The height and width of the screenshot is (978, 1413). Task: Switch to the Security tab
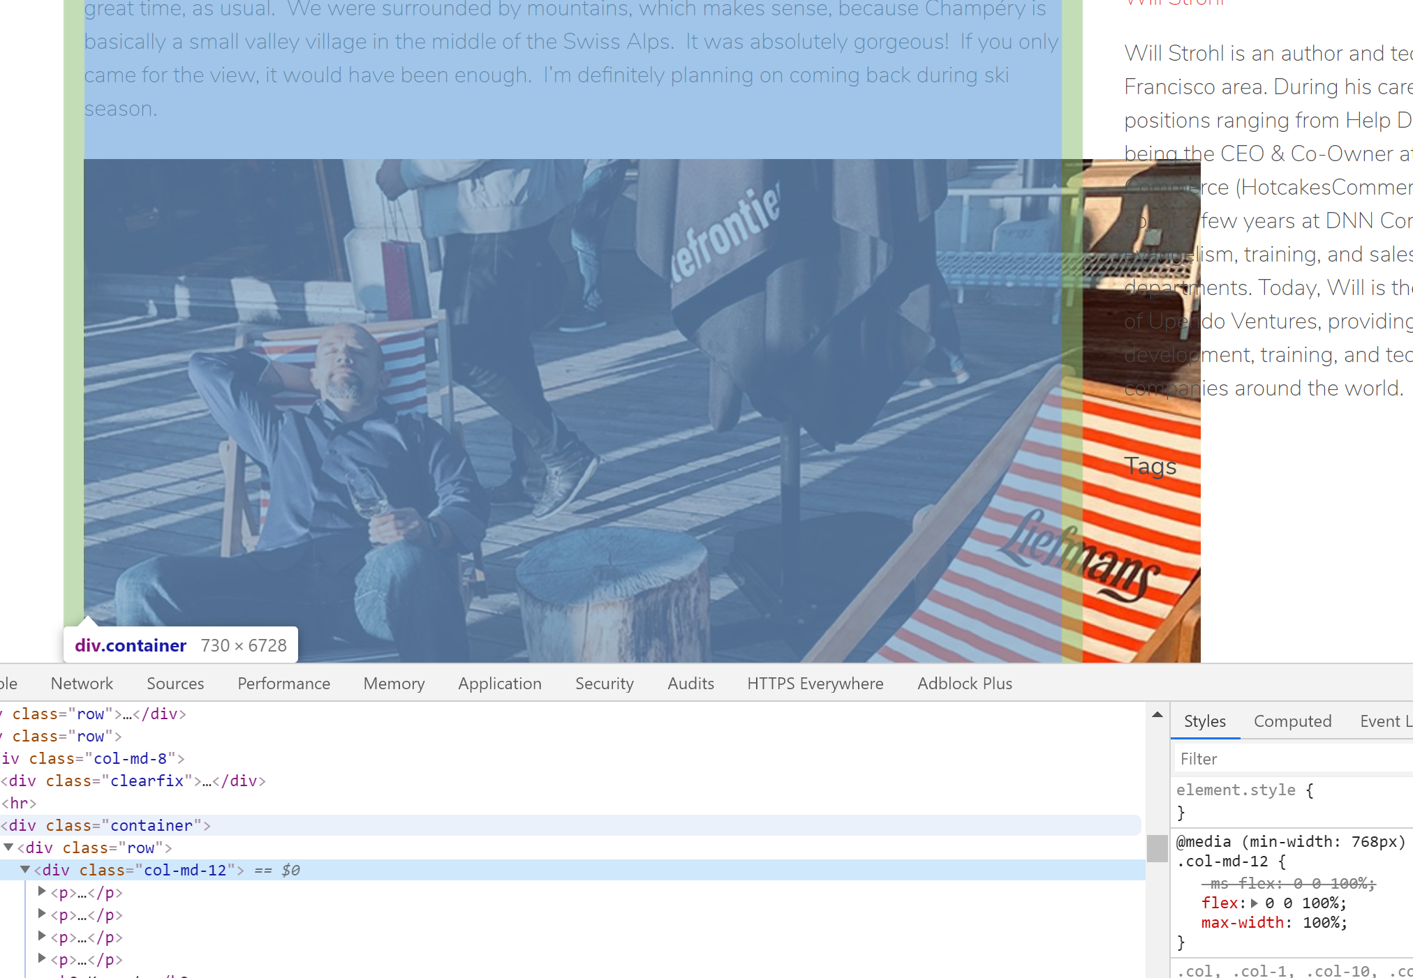point(605,684)
